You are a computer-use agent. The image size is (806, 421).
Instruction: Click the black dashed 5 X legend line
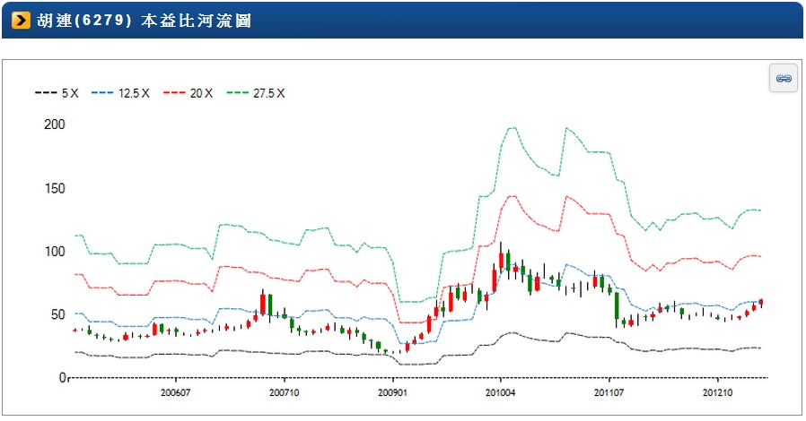[46, 93]
